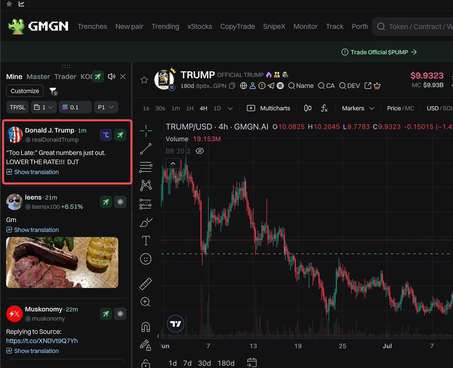
Task: Open the token website globe icon
Action: 243,86
